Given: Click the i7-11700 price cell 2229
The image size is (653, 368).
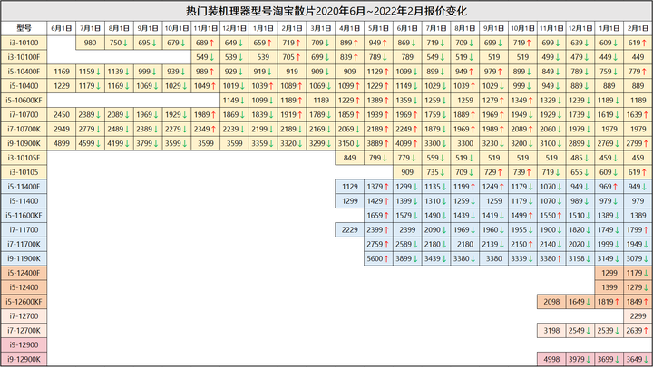Looking at the screenshot, I should (x=349, y=230).
